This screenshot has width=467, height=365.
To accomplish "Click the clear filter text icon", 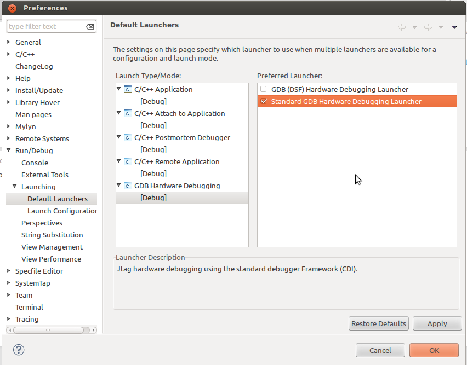I will point(90,27).
